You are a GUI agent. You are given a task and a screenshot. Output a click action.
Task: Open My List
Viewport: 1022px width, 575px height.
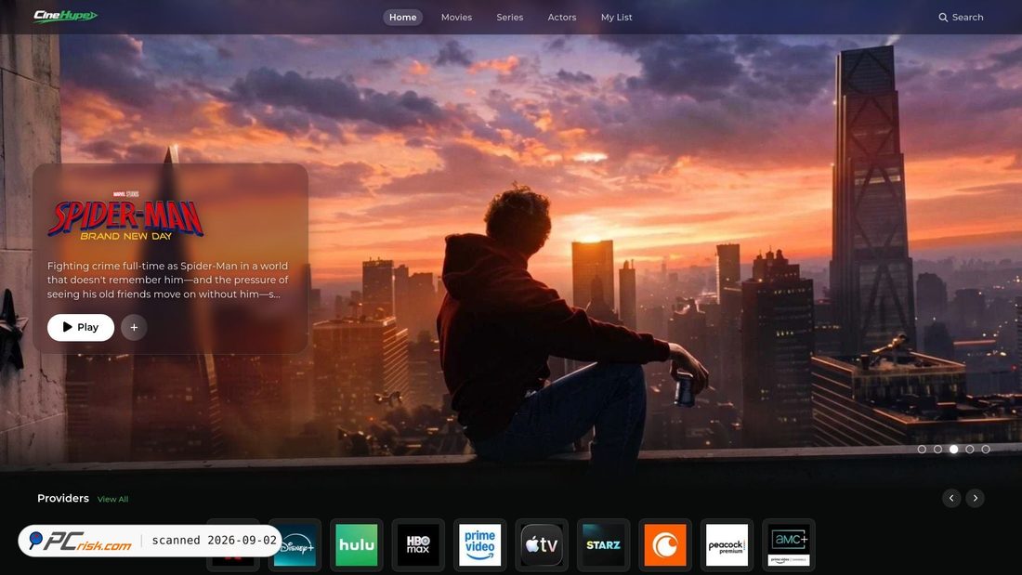[617, 18]
